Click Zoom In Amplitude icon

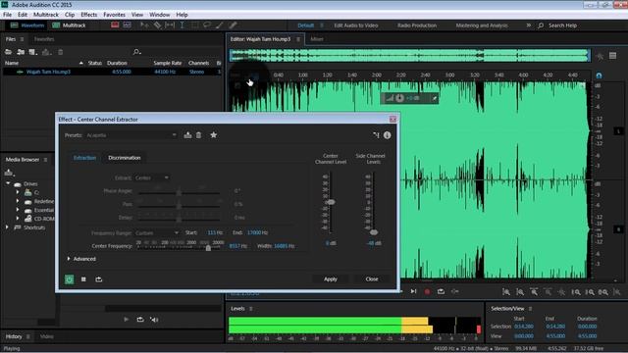pyautogui.click(x=506, y=292)
